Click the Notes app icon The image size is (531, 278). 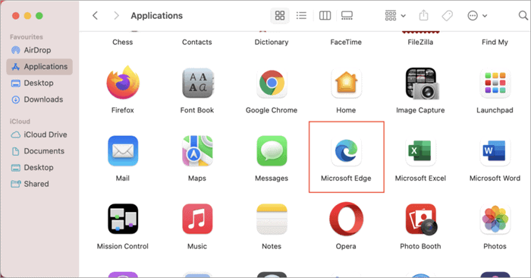tap(272, 219)
